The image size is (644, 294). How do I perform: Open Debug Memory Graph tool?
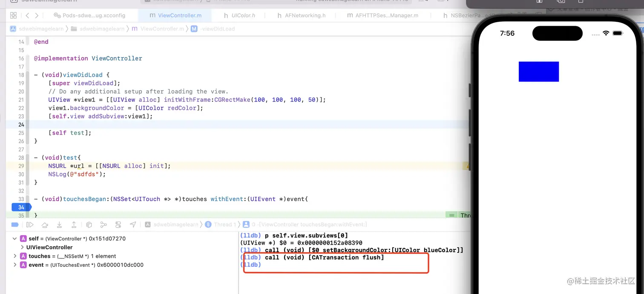click(103, 225)
